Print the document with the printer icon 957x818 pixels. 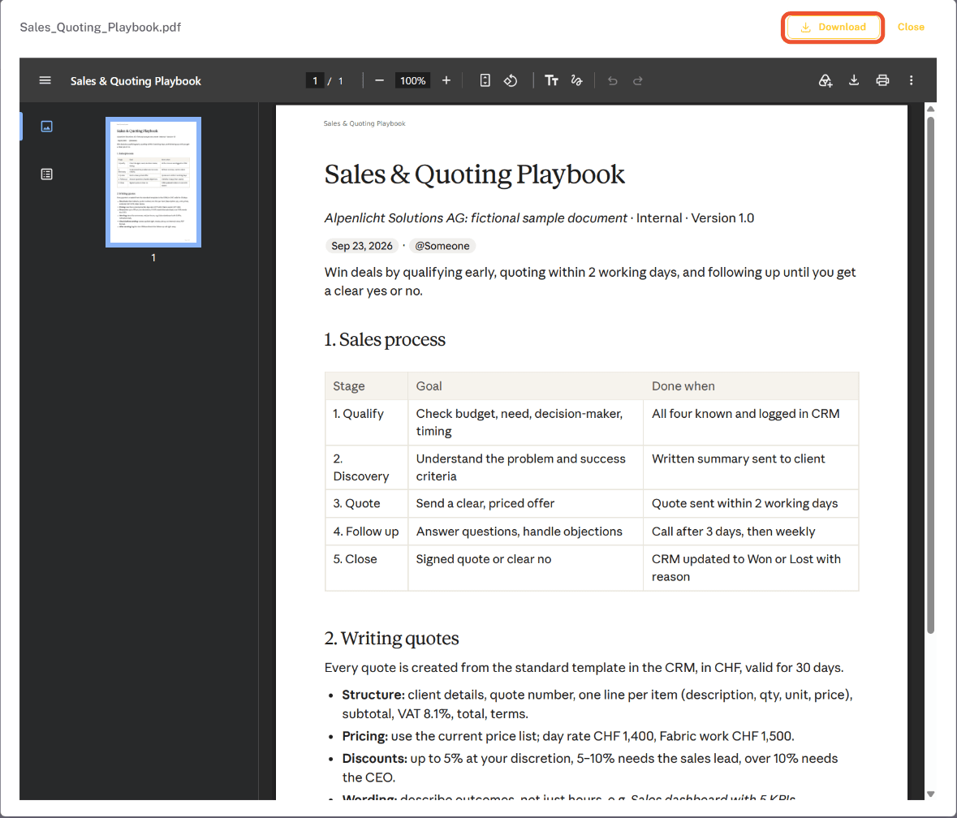point(882,80)
